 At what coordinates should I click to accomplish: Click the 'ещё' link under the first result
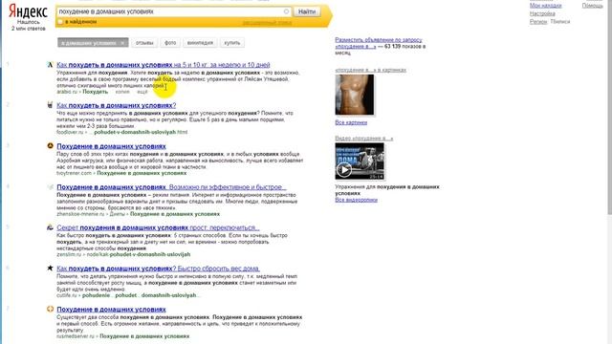click(x=142, y=92)
